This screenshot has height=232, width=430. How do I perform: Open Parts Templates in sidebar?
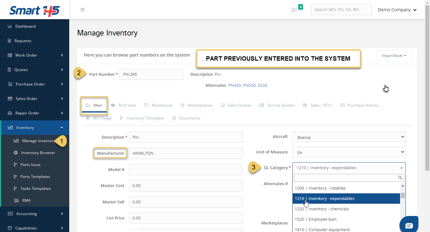pos(35,177)
